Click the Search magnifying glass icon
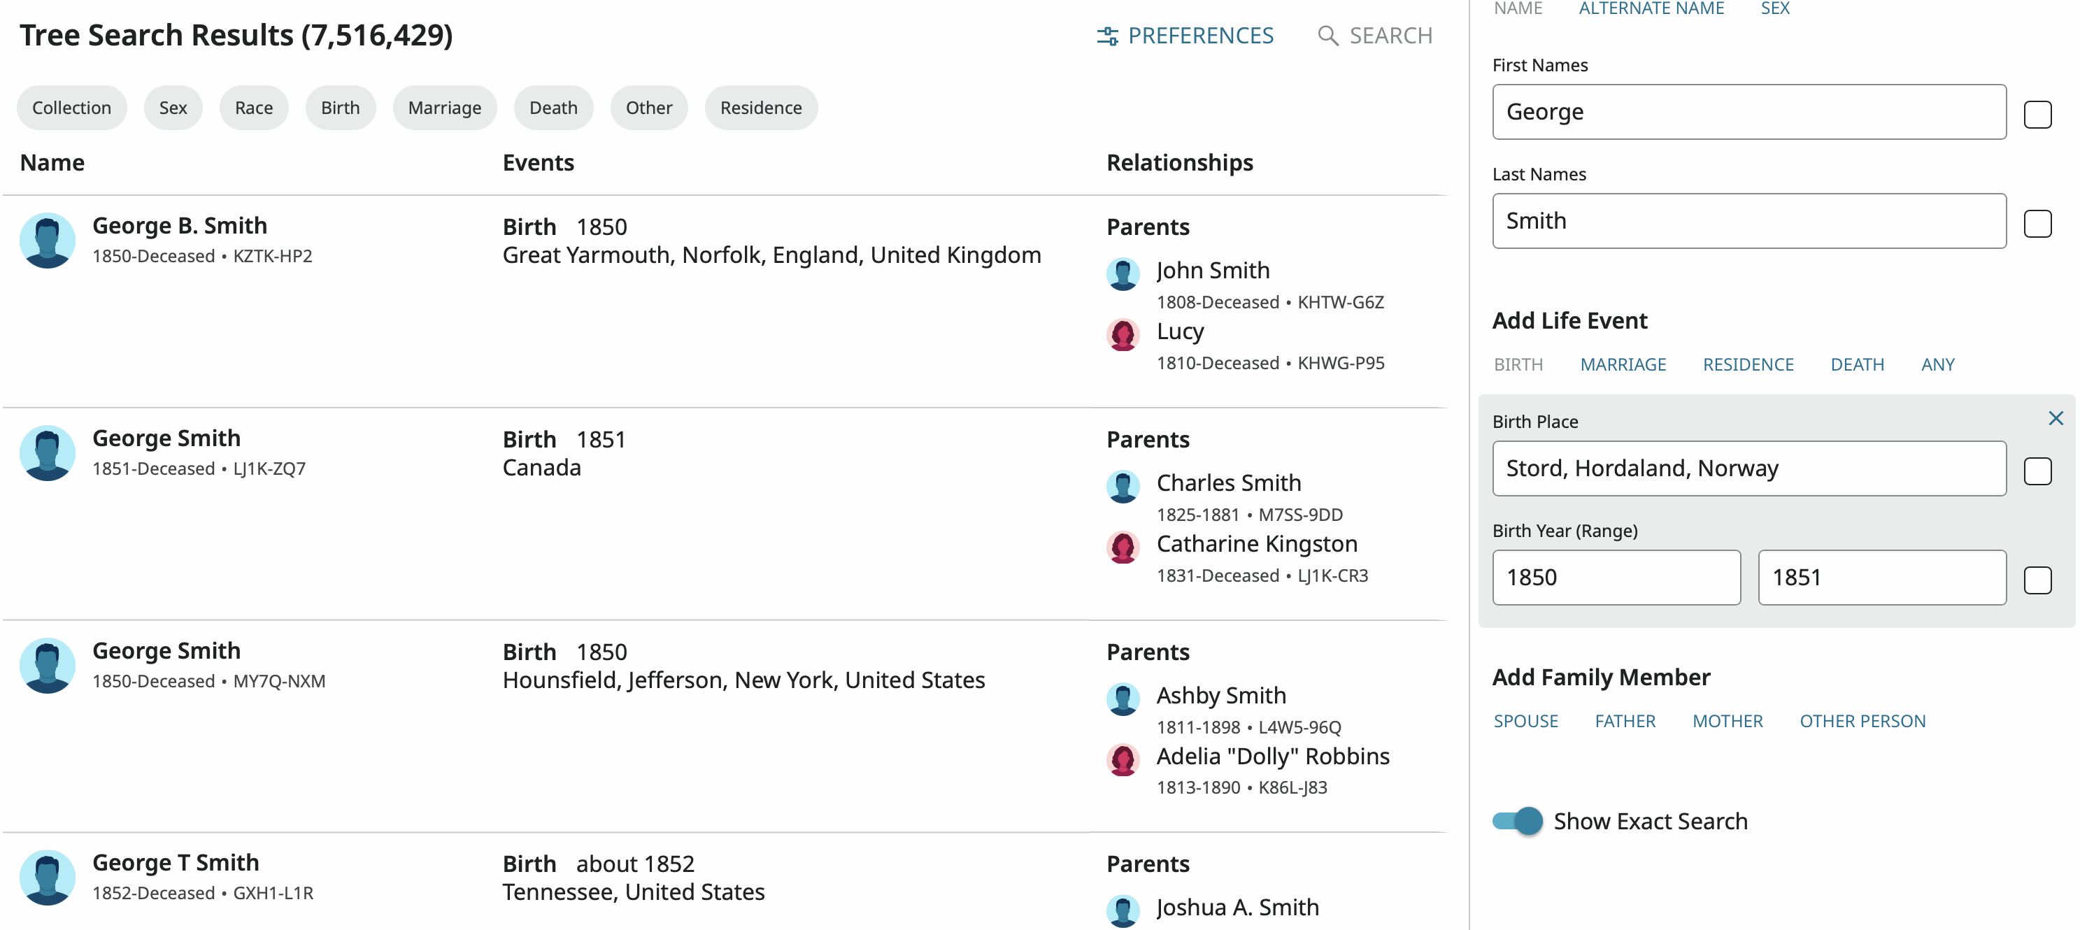This screenshot has width=2080, height=930. (x=1327, y=36)
